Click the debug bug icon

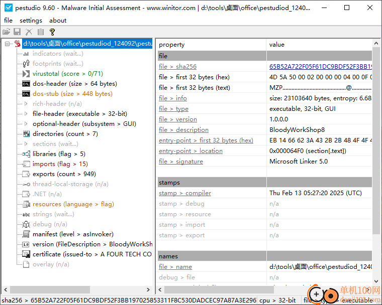[x=26, y=224]
